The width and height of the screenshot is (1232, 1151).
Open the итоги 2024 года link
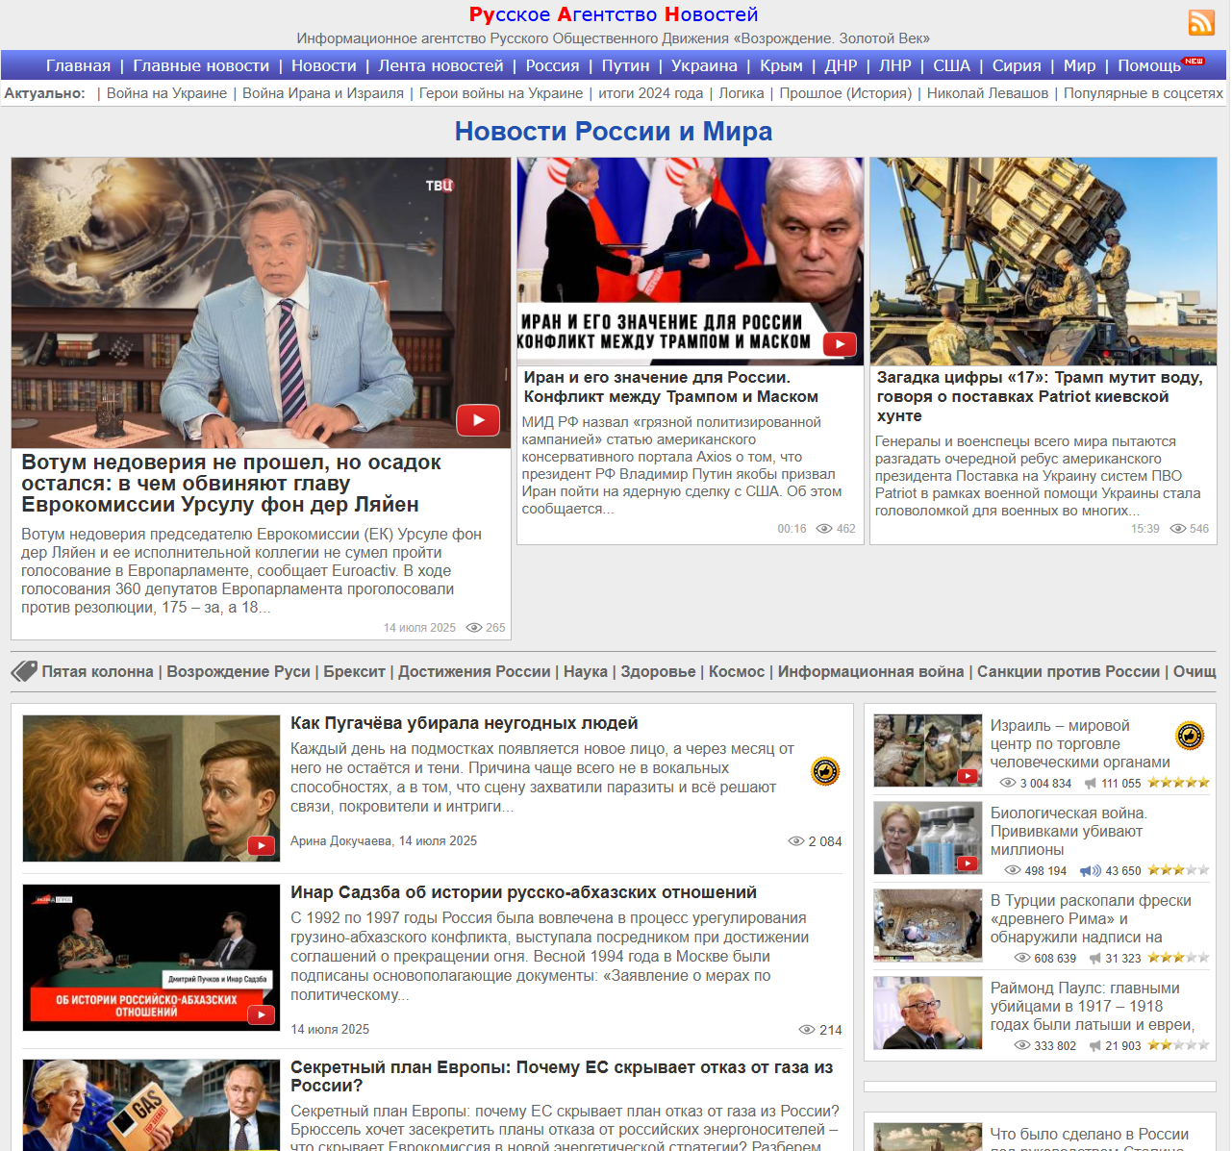click(x=650, y=93)
